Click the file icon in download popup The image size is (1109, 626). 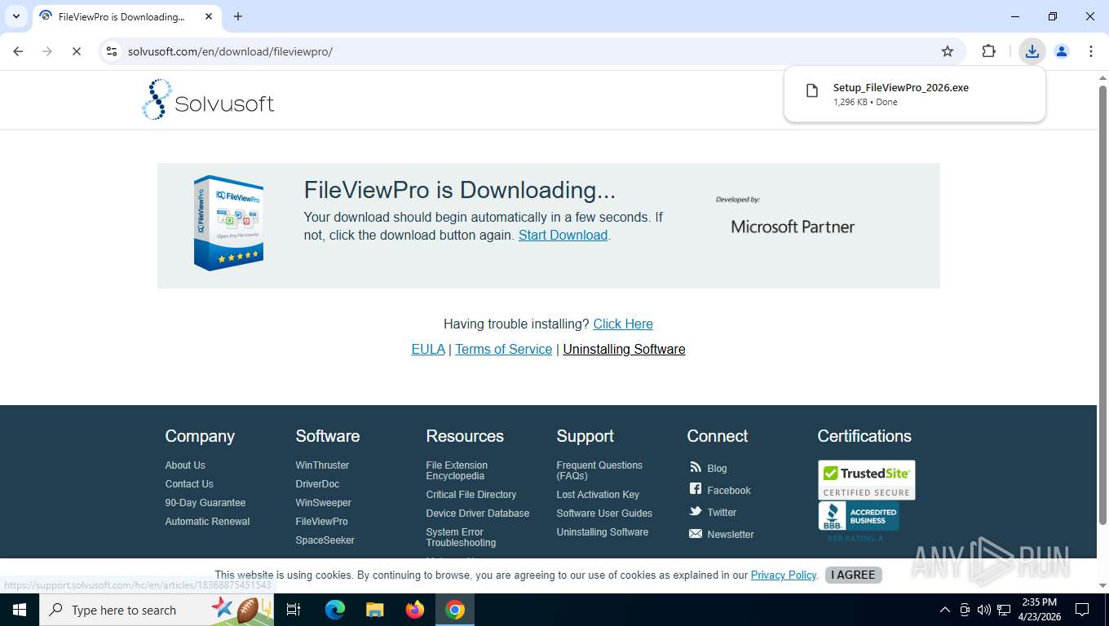click(811, 91)
